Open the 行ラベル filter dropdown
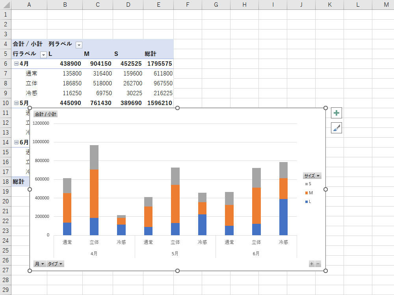Viewport: 394px width, 295px height. (x=43, y=55)
